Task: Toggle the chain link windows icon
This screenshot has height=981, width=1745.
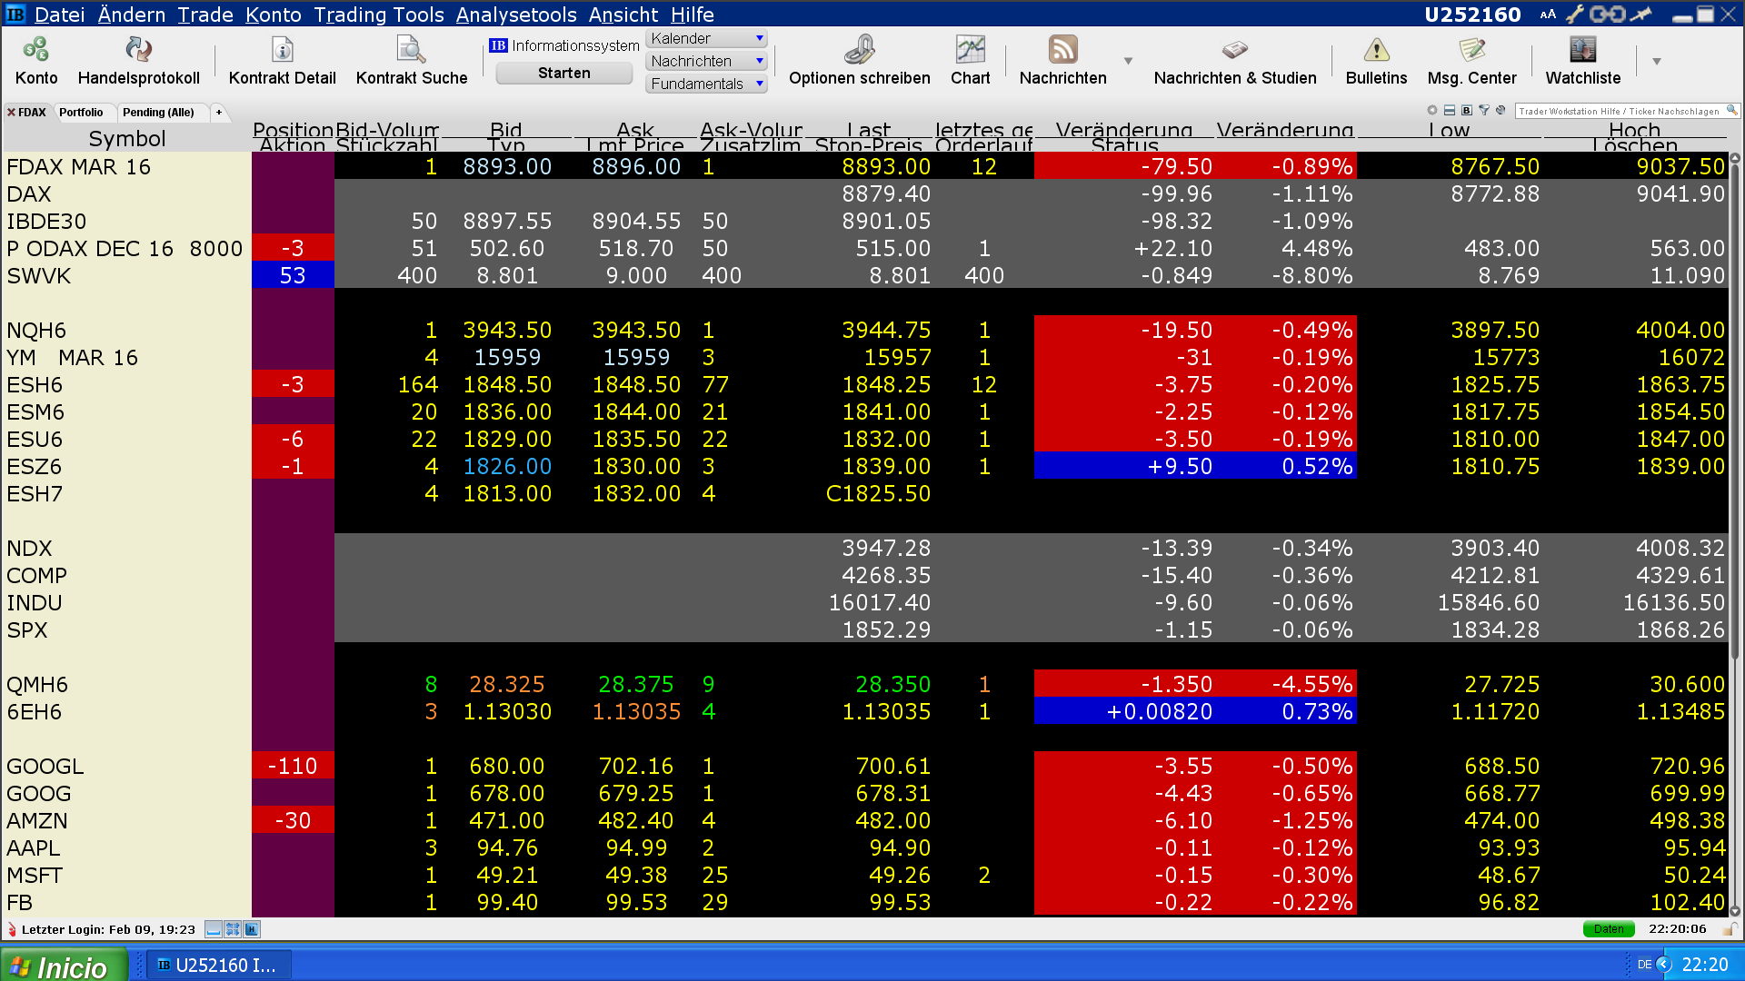Action: (1608, 15)
